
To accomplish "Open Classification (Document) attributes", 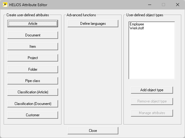I will [33, 104].
